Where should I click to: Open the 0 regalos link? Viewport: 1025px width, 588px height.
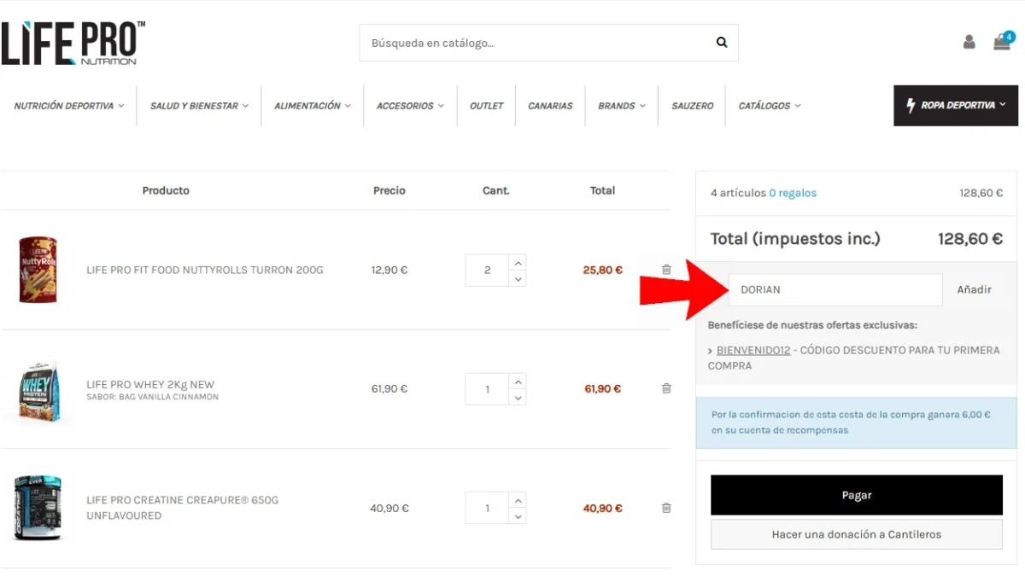coord(792,193)
